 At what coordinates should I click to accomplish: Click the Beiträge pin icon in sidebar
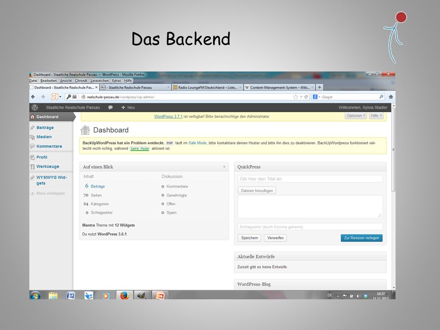pyautogui.click(x=32, y=127)
